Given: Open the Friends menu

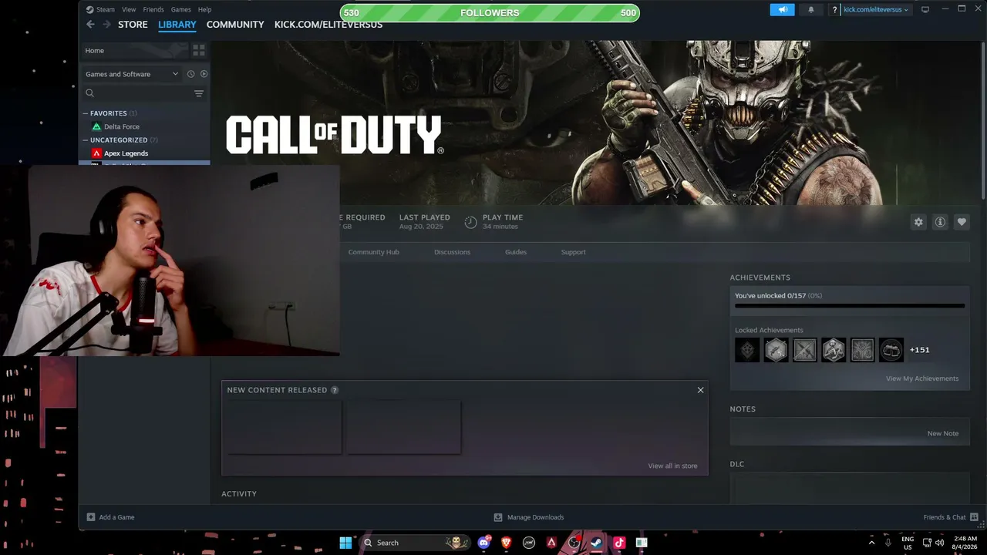Looking at the screenshot, I should [x=153, y=9].
